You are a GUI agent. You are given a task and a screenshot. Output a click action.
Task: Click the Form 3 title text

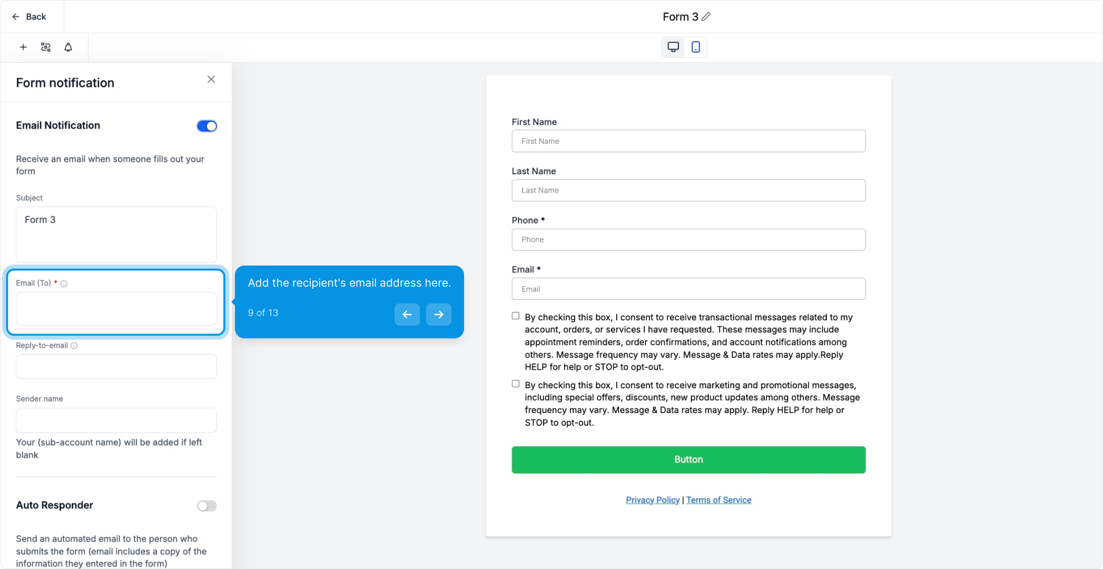click(681, 17)
